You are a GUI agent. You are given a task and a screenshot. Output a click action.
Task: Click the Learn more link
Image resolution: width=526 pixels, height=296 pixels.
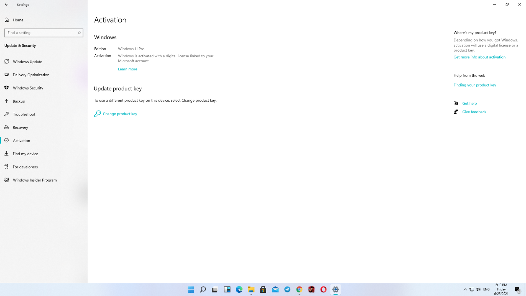[128, 69]
